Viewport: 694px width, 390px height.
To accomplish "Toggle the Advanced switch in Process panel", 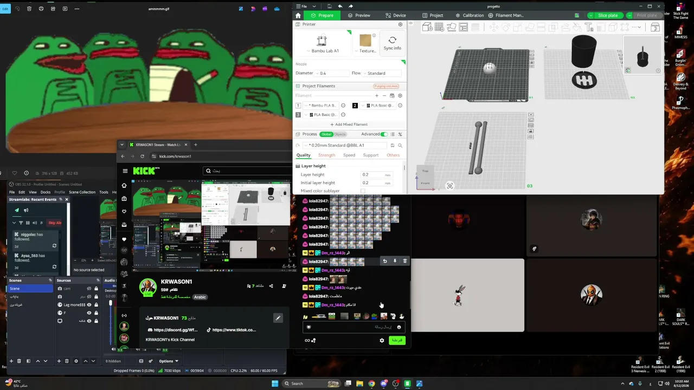I will coord(384,134).
